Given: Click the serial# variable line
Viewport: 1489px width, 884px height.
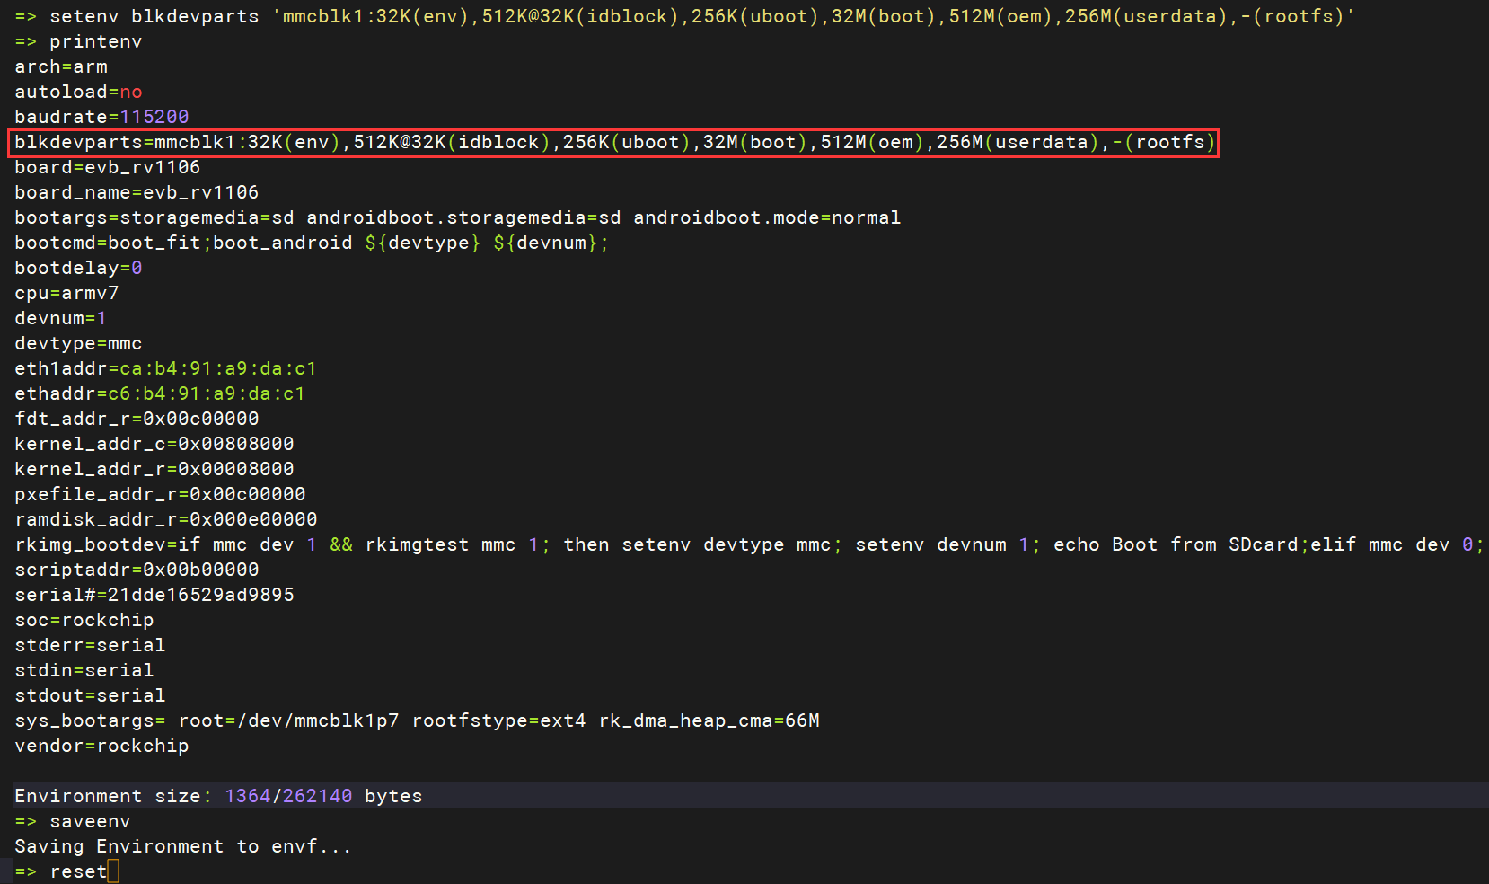Looking at the screenshot, I should click(x=154, y=595).
